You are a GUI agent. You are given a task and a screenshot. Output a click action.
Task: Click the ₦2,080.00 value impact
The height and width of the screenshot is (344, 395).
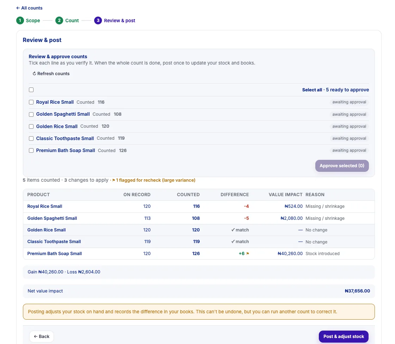tap(291, 218)
